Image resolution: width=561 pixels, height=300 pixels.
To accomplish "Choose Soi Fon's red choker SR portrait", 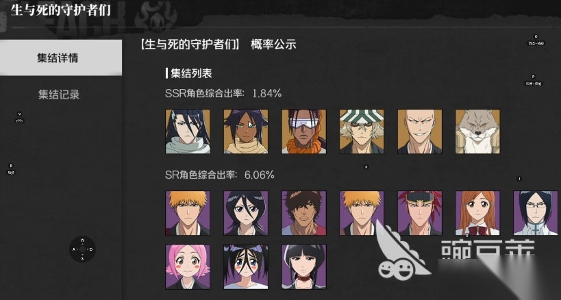I will pos(303,266).
